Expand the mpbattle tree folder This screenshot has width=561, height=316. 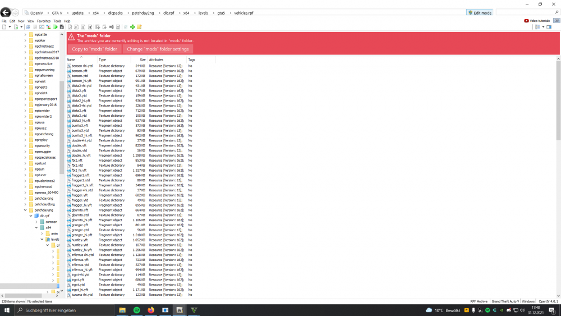tap(25, 35)
